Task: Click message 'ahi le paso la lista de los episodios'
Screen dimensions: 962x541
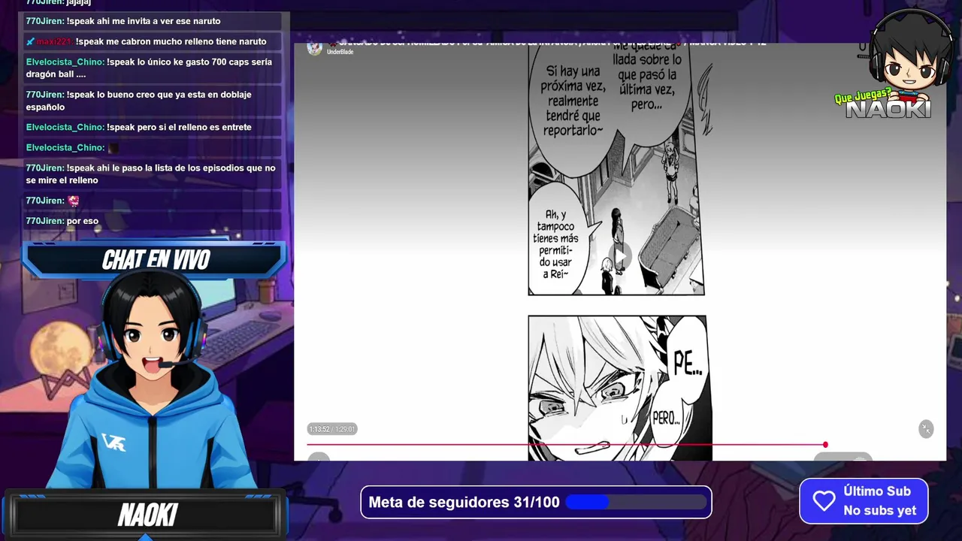Action: click(150, 174)
